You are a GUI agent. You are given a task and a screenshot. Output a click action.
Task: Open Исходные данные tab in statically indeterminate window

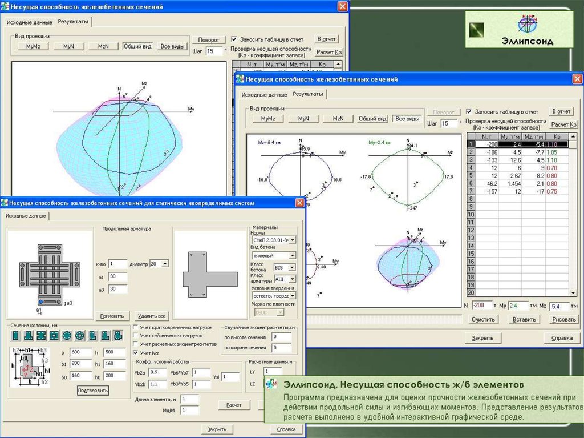26,216
